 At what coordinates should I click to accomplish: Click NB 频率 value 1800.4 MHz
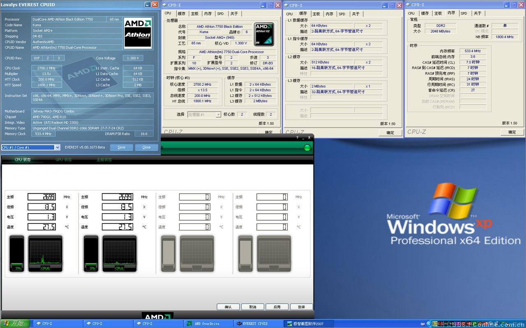[504, 37]
